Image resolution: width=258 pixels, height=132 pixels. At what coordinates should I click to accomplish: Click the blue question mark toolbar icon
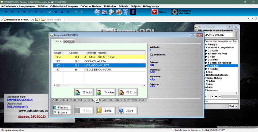(x=126, y=12)
